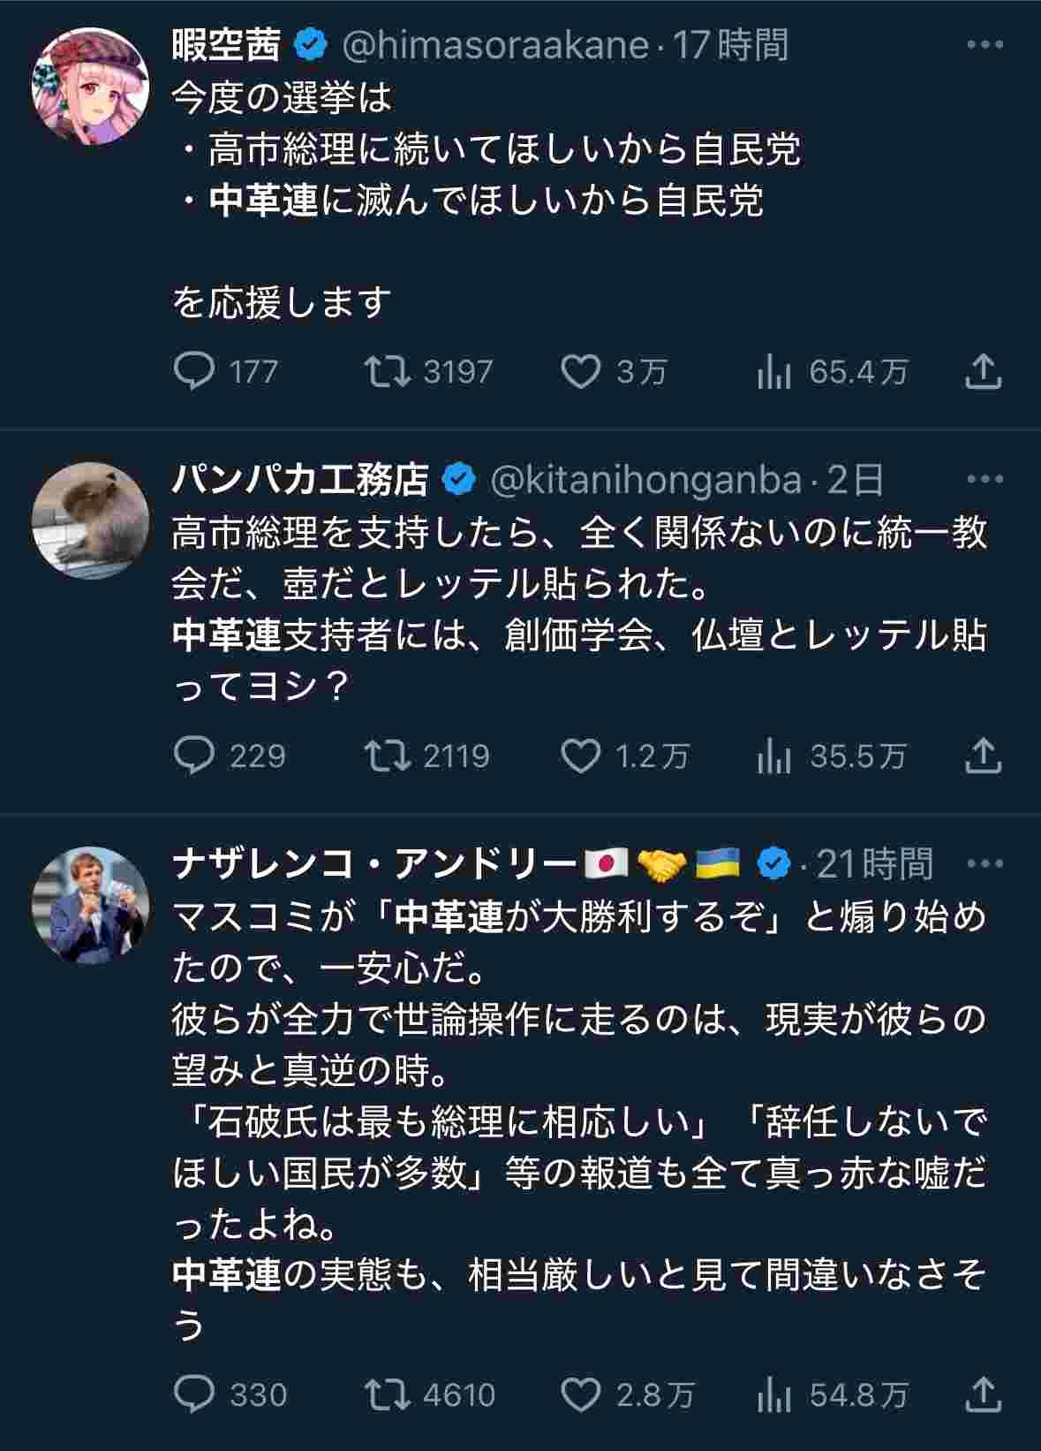The image size is (1041, 1451).
Task: Retweet ナザレンコ's post with 4610 retweets
Action: [388, 1394]
